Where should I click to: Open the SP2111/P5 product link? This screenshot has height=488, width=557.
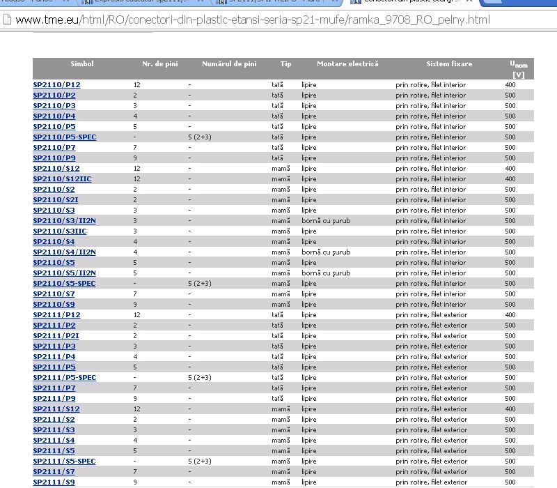[54, 367]
